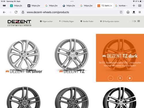
Task: Go back to previous page
Action: tap(4, 12)
